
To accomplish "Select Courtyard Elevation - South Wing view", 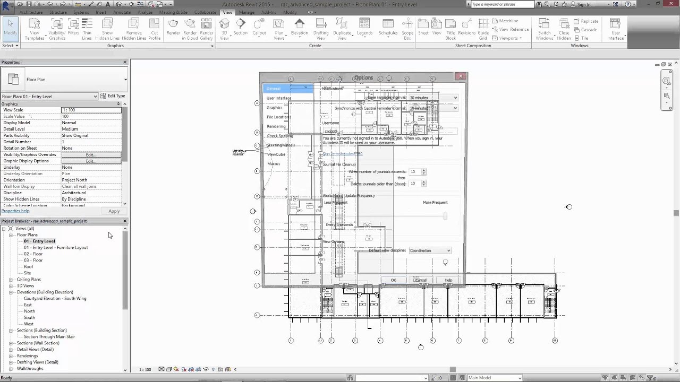I will pos(55,299).
